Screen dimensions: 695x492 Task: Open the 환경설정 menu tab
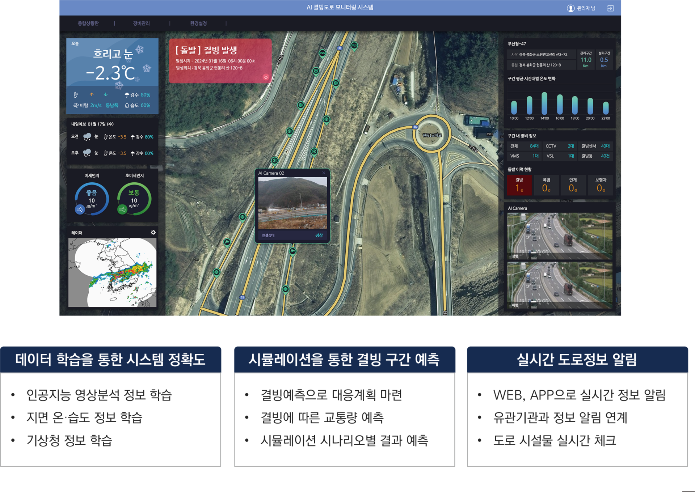tap(198, 23)
